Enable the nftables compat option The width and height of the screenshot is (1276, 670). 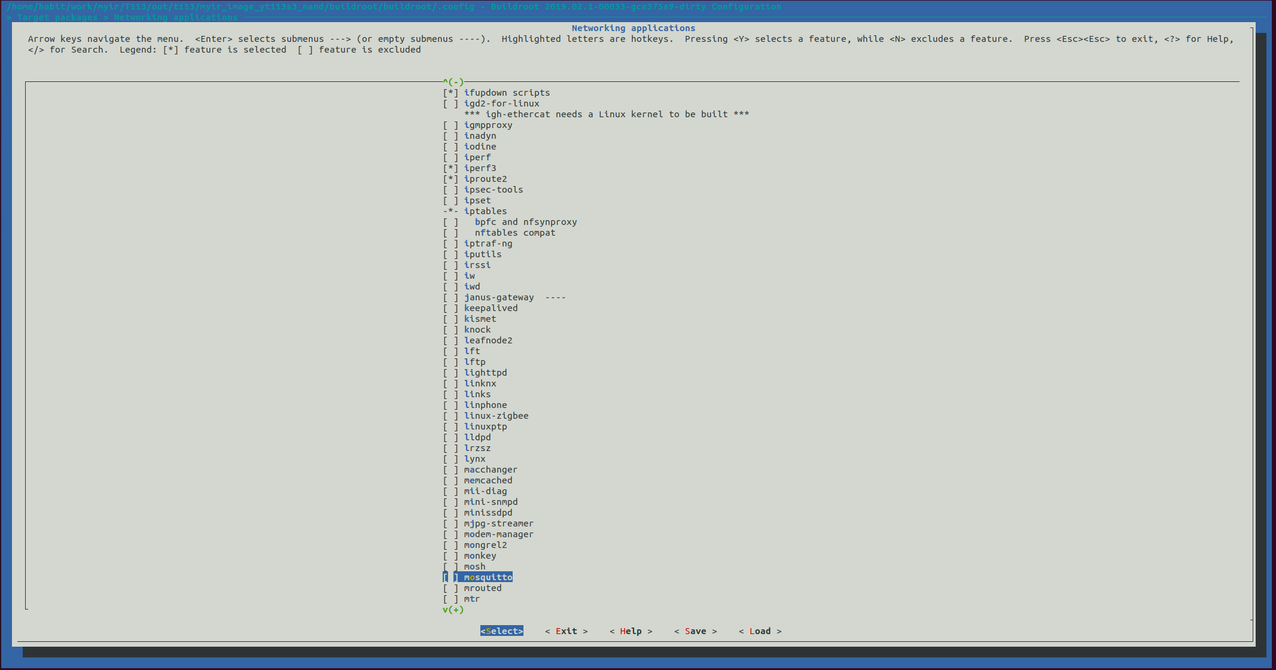pos(450,233)
